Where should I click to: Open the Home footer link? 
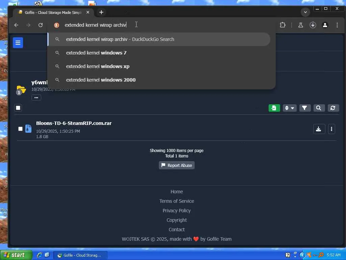[x=176, y=192]
